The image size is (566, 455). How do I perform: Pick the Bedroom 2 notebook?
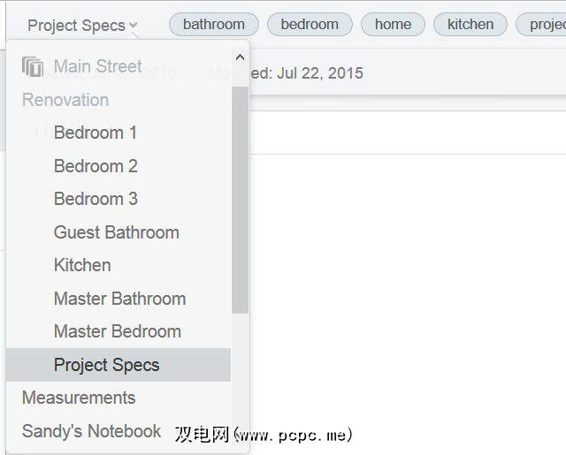click(x=96, y=166)
